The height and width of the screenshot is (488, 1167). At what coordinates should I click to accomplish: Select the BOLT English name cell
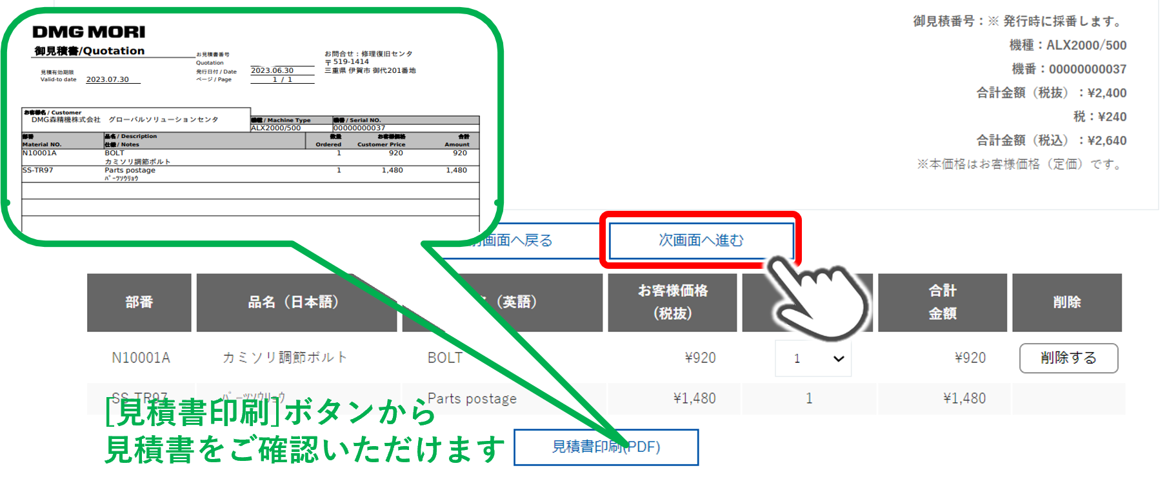pyautogui.click(x=445, y=358)
